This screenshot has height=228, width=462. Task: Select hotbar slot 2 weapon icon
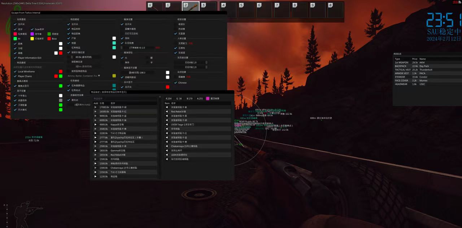click(x=190, y=6)
